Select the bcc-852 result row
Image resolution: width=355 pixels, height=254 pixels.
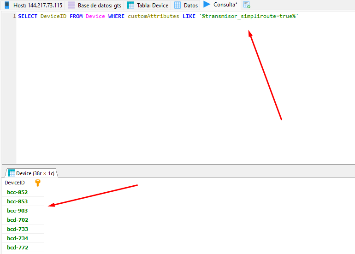18,192
